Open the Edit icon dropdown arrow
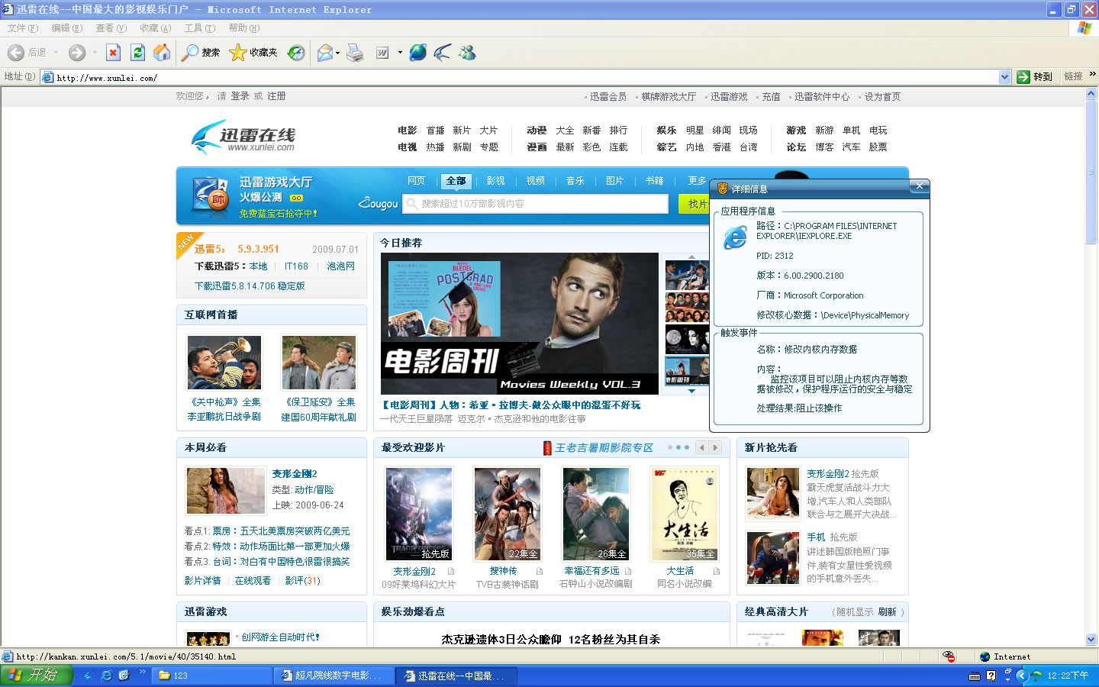The width and height of the screenshot is (1099, 687). point(400,53)
